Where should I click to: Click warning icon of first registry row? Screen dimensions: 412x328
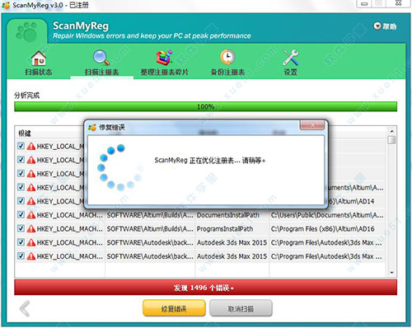pos(31,146)
